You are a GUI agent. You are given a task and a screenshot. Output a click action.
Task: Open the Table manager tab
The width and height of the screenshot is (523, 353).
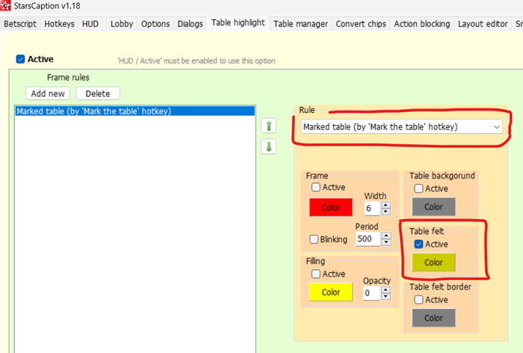(300, 24)
